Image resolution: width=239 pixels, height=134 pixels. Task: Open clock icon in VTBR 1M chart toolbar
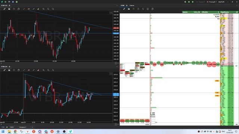[14, 9]
